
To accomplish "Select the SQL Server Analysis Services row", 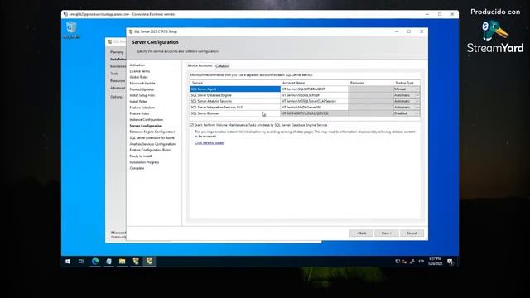I will point(235,101).
